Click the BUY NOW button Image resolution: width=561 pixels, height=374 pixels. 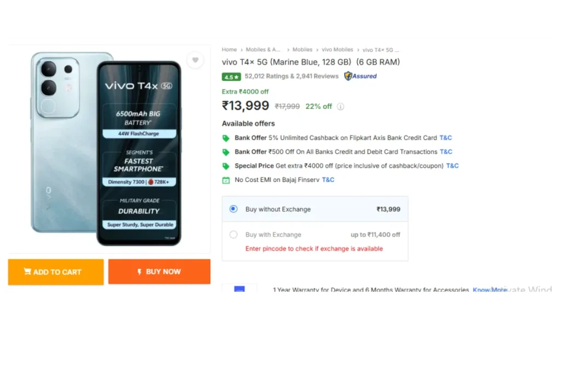159,272
